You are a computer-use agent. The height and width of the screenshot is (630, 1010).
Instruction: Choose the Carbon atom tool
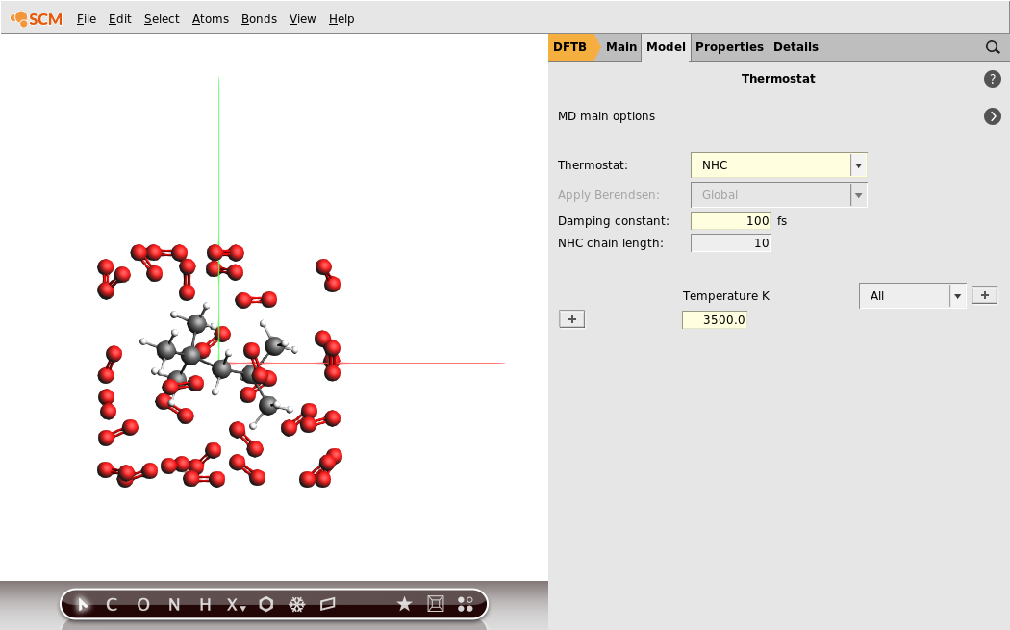112,604
